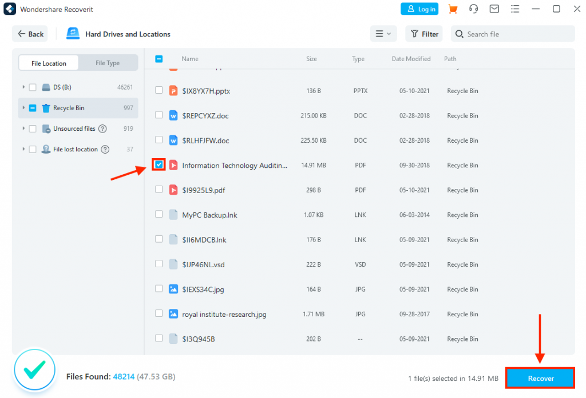Open the shopping cart icon in title bar

(453, 9)
